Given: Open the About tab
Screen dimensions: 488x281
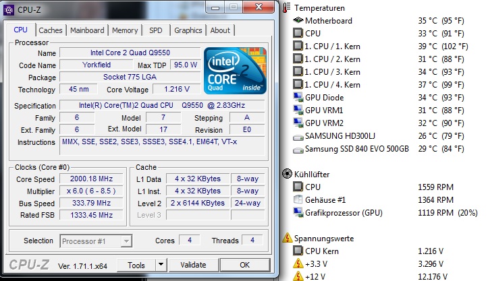Looking at the screenshot, I should coord(220,30).
